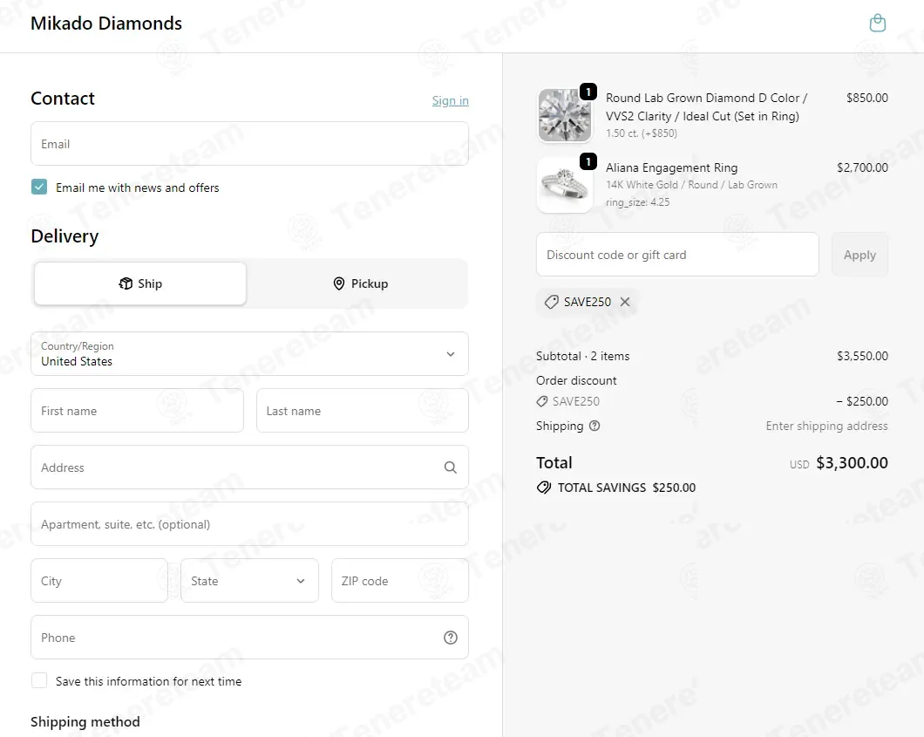Click into the Address field
This screenshot has width=924, height=737.
pos(249,467)
